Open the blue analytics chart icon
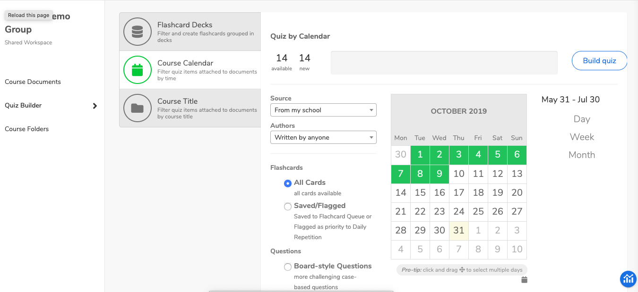Image resolution: width=638 pixels, height=292 pixels. pyautogui.click(x=628, y=279)
